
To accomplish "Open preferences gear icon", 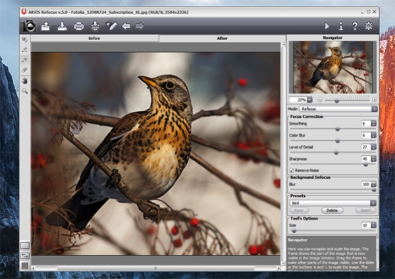I will point(369,26).
